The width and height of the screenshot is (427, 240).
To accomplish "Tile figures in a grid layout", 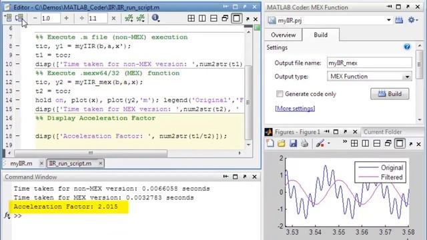I will pyautogui.click(x=354, y=143).
